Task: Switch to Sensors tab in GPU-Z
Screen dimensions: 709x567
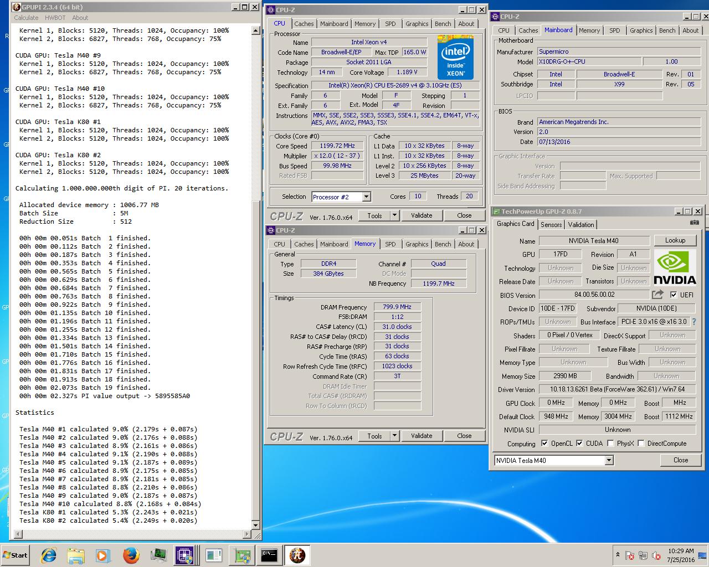Action: [x=551, y=224]
